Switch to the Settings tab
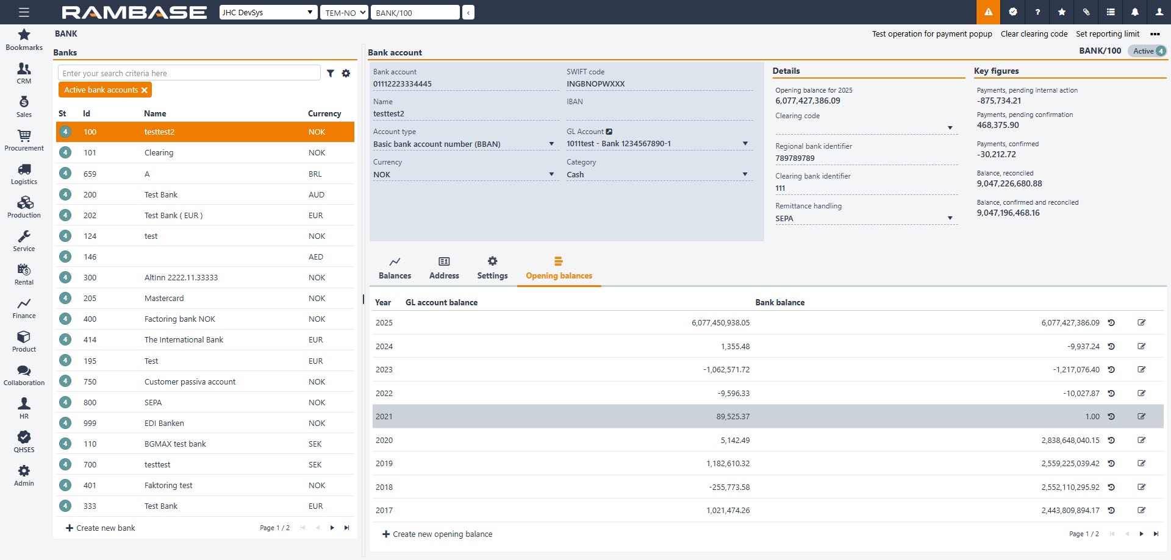The height and width of the screenshot is (560, 1171). point(492,268)
